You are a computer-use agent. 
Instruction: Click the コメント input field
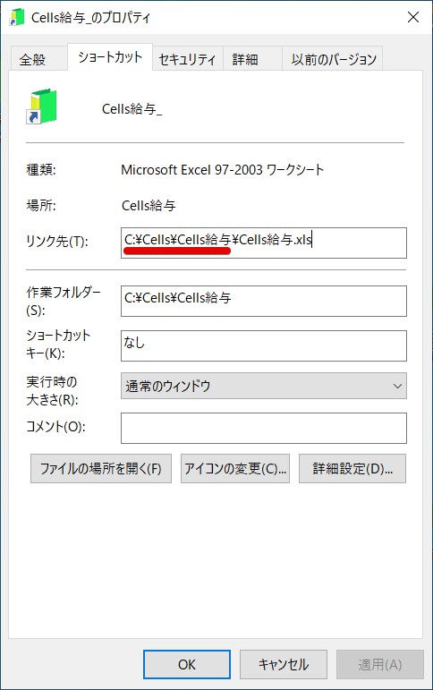(x=264, y=428)
